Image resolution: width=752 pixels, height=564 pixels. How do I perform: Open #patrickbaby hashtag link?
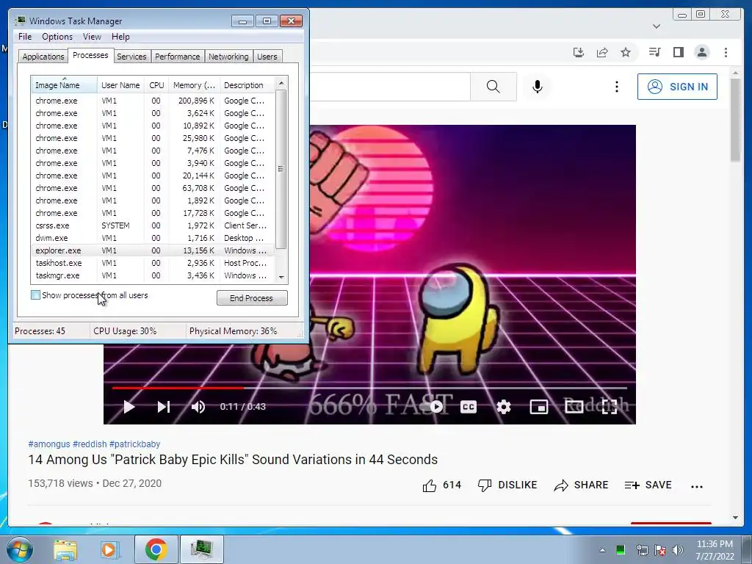[135, 444]
